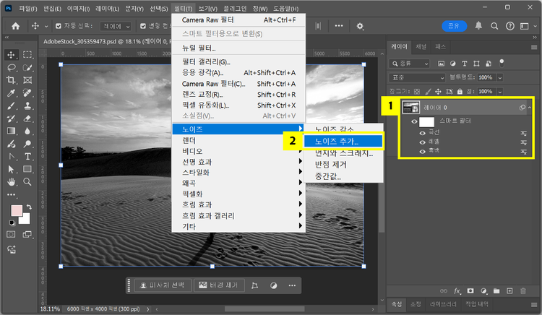Viewport: 542px width, 315px height.
Task: Select the Frame tool
Action: pyautogui.click(x=27, y=80)
